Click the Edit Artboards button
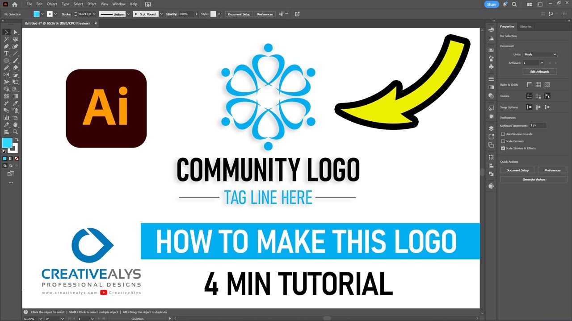This screenshot has width=572, height=321. [540, 71]
